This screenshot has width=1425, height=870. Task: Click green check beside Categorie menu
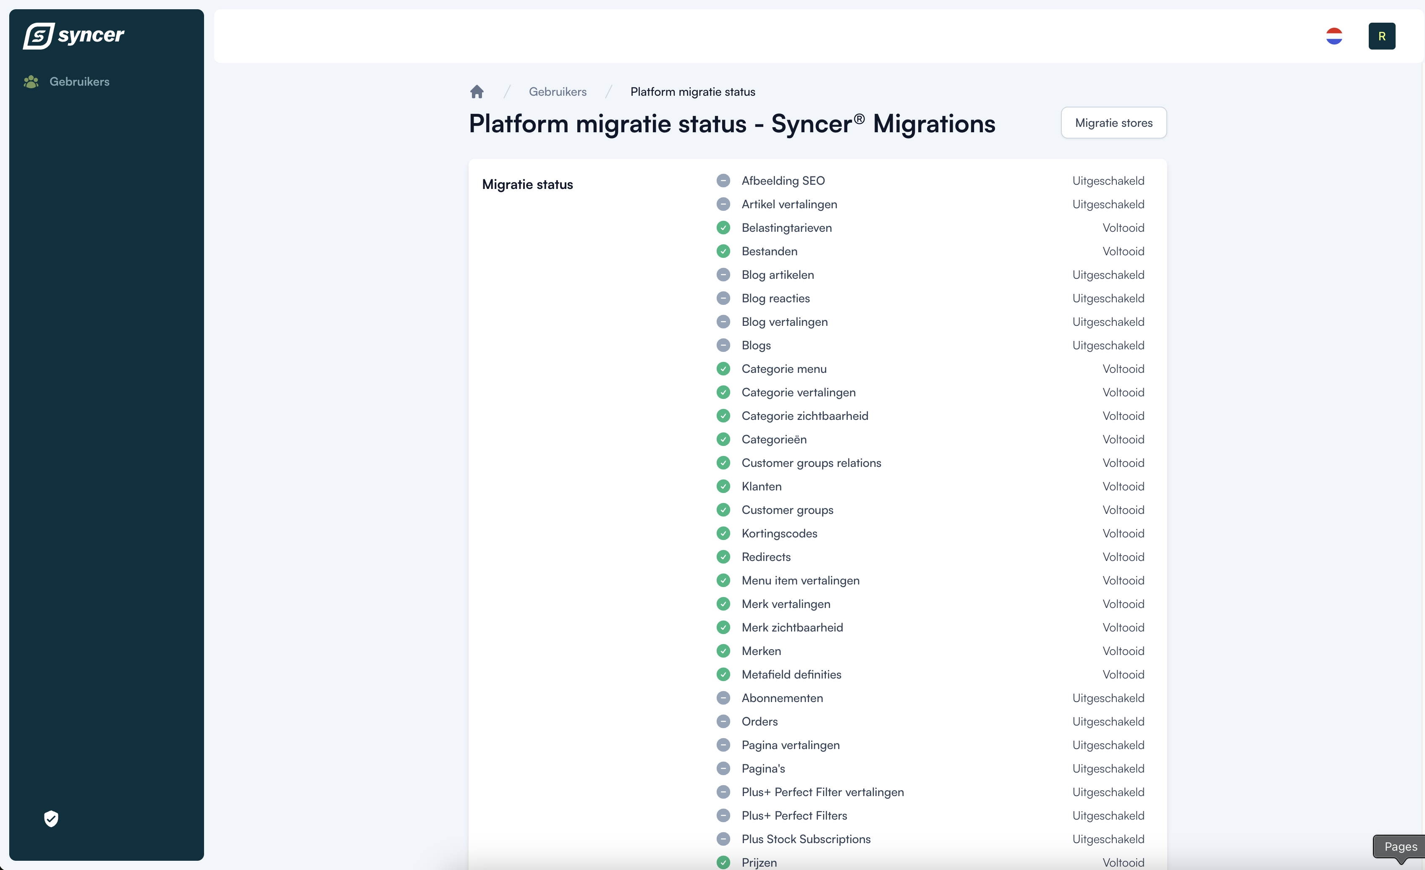723,369
